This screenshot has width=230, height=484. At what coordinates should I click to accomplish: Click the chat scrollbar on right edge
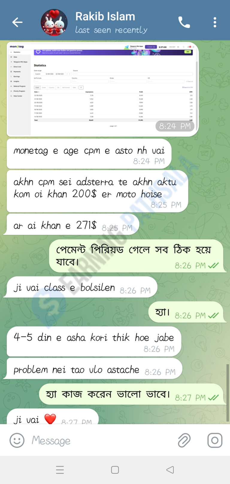pos(228,393)
